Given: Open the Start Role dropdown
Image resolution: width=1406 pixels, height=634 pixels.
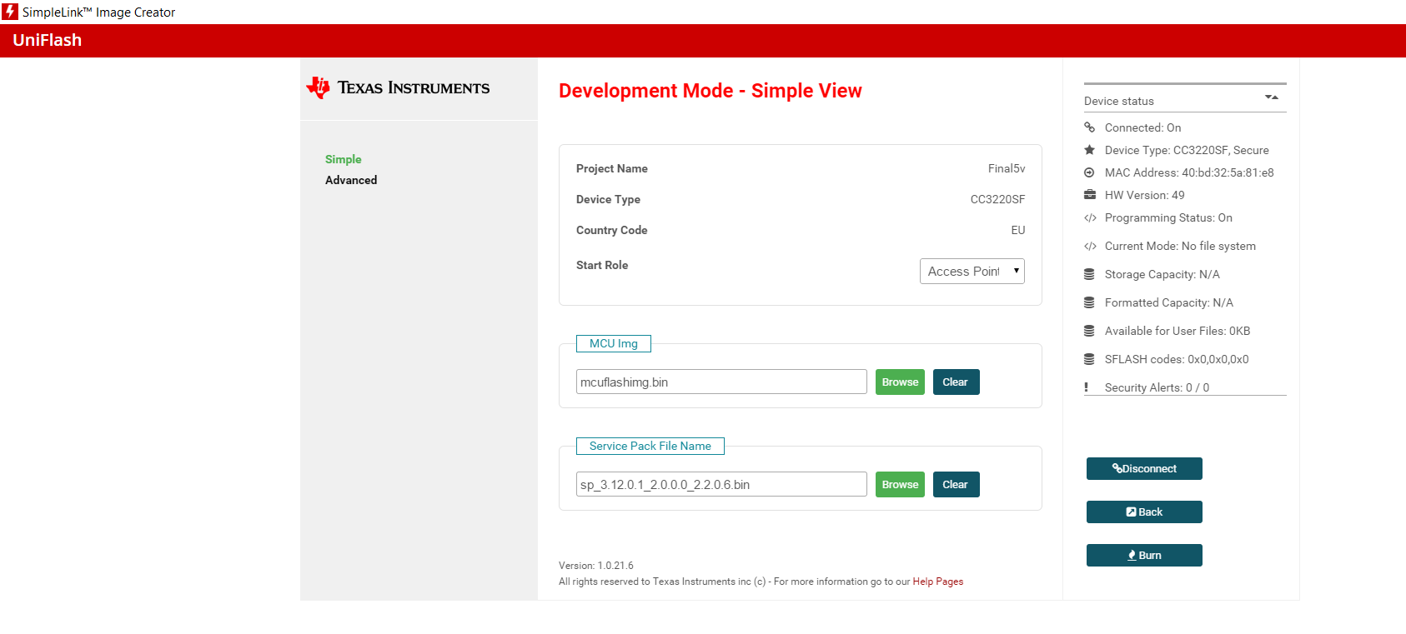Looking at the screenshot, I should tap(972, 271).
